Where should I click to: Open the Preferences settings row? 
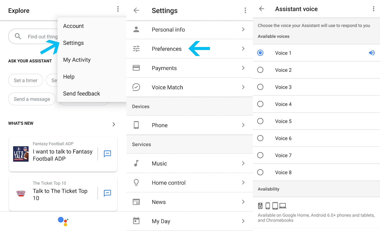(166, 49)
